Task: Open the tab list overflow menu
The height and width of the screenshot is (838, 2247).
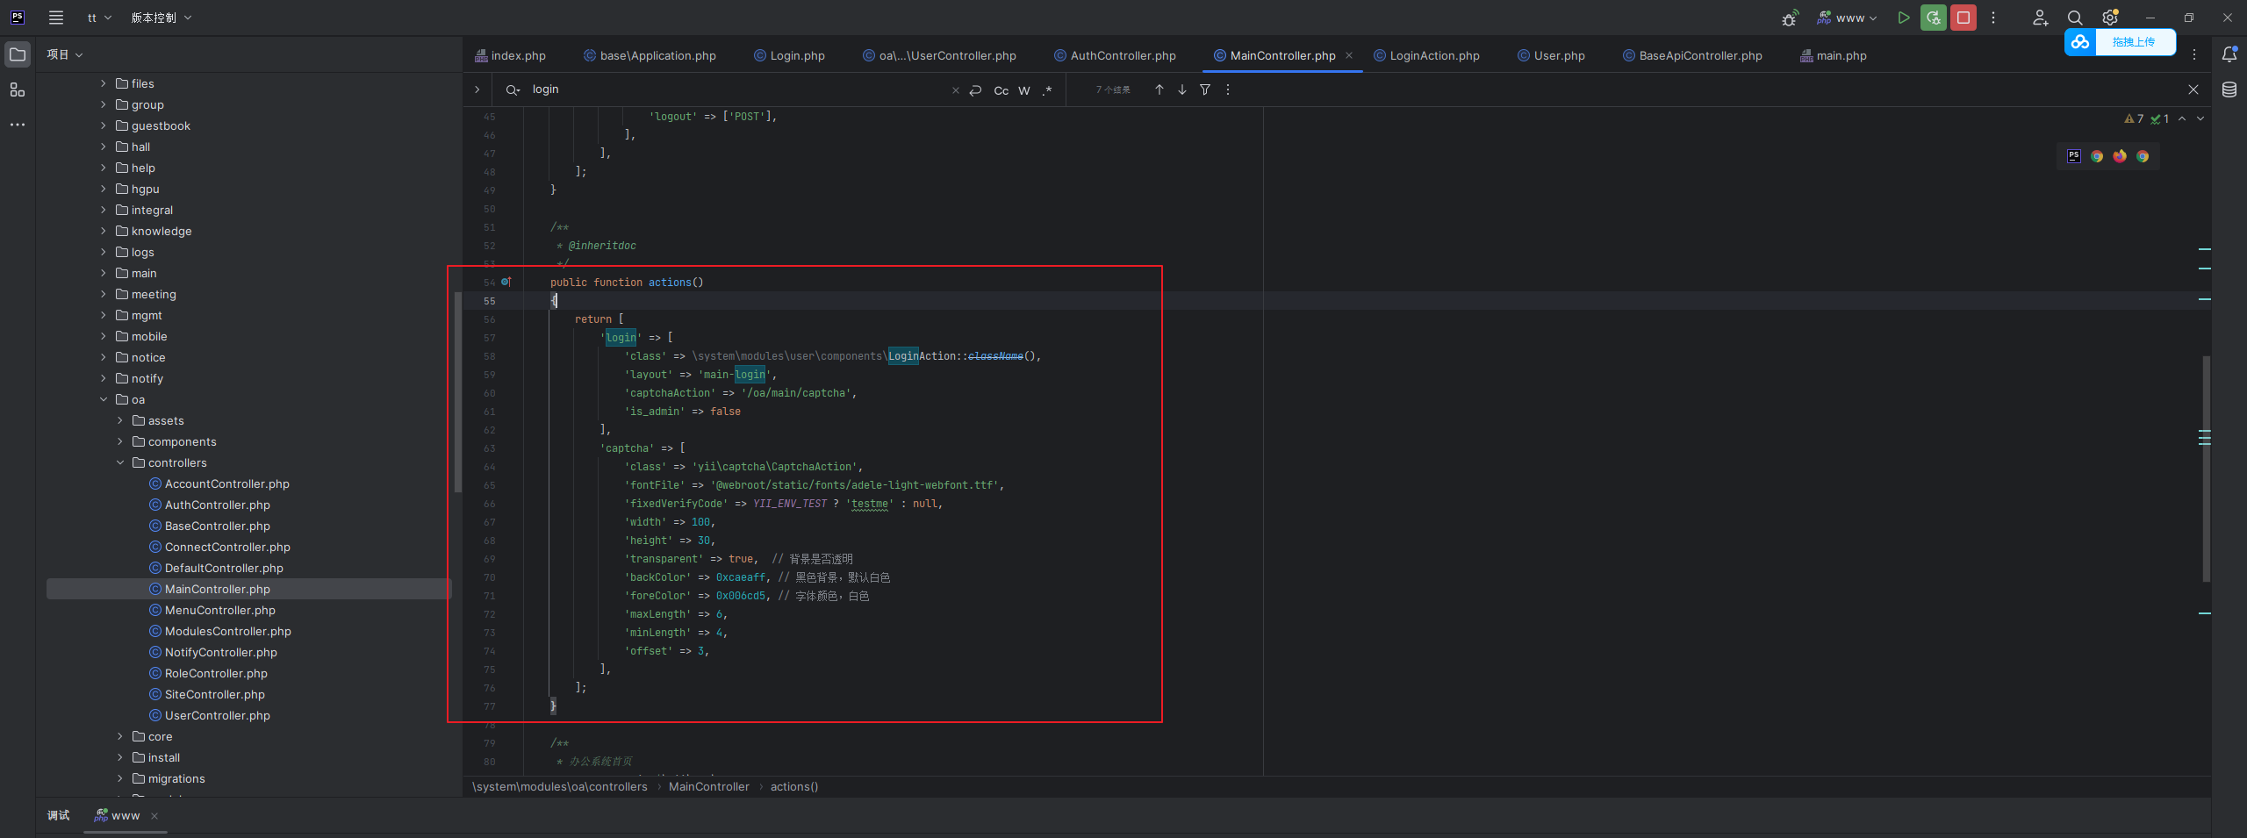Action: [x=2194, y=54]
